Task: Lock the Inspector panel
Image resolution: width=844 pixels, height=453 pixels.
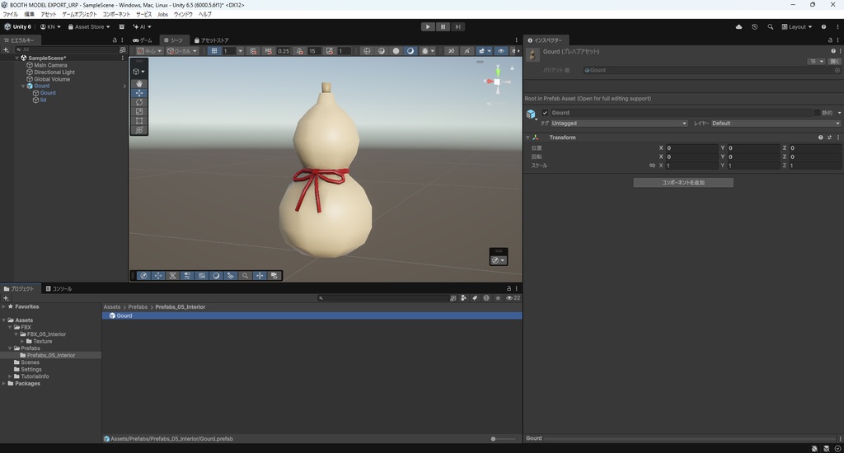Action: tap(830, 40)
